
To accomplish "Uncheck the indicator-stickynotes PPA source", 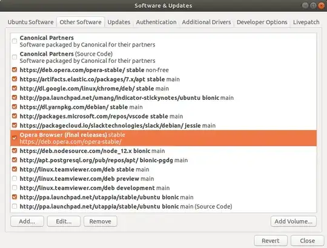I will 15,97.
